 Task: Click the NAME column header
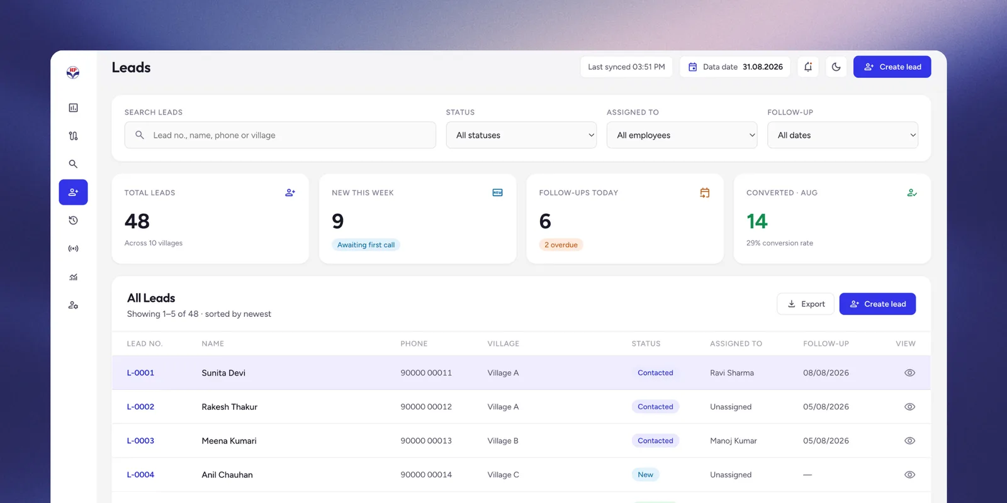click(213, 344)
